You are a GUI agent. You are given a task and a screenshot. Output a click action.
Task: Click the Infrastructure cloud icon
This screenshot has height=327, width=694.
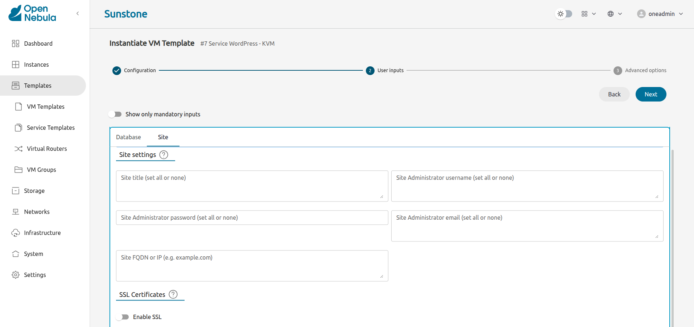pos(16,233)
